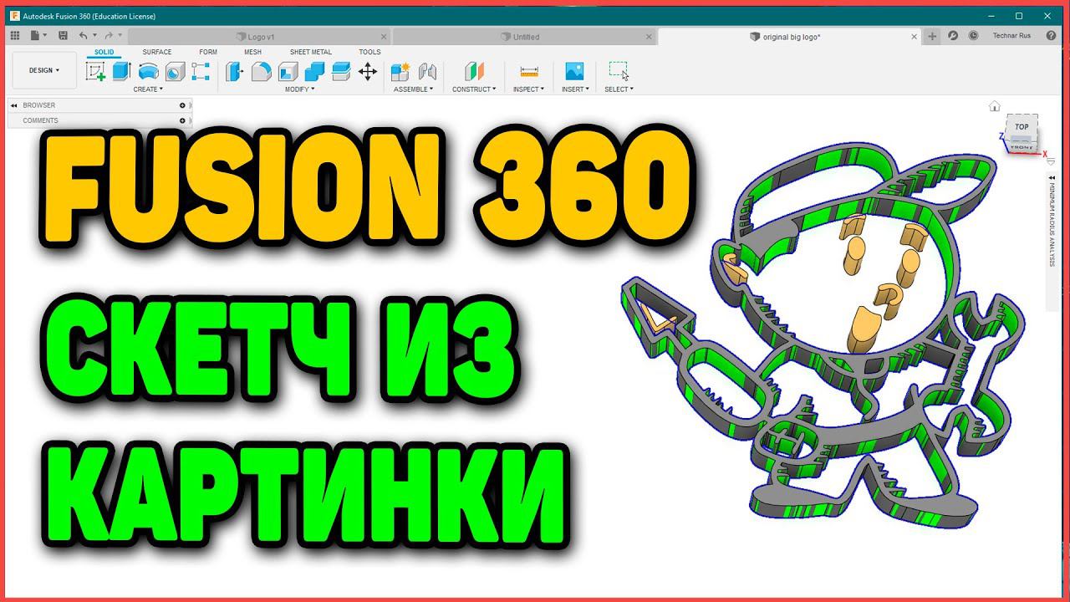Select the New Component tool
The height and width of the screenshot is (602, 1070).
pyautogui.click(x=400, y=71)
